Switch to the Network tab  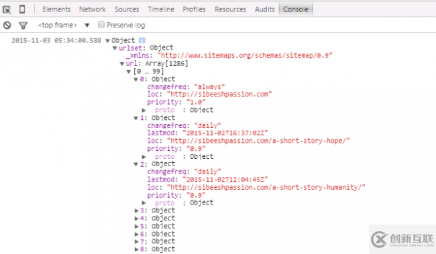93,9
